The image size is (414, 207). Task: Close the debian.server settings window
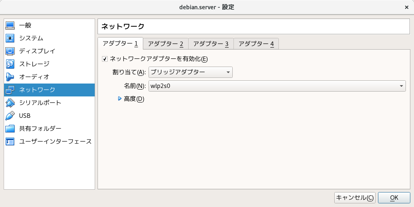click(407, 7)
